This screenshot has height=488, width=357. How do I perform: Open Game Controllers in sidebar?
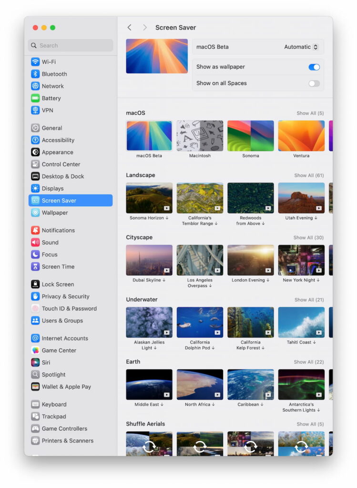pos(71,428)
